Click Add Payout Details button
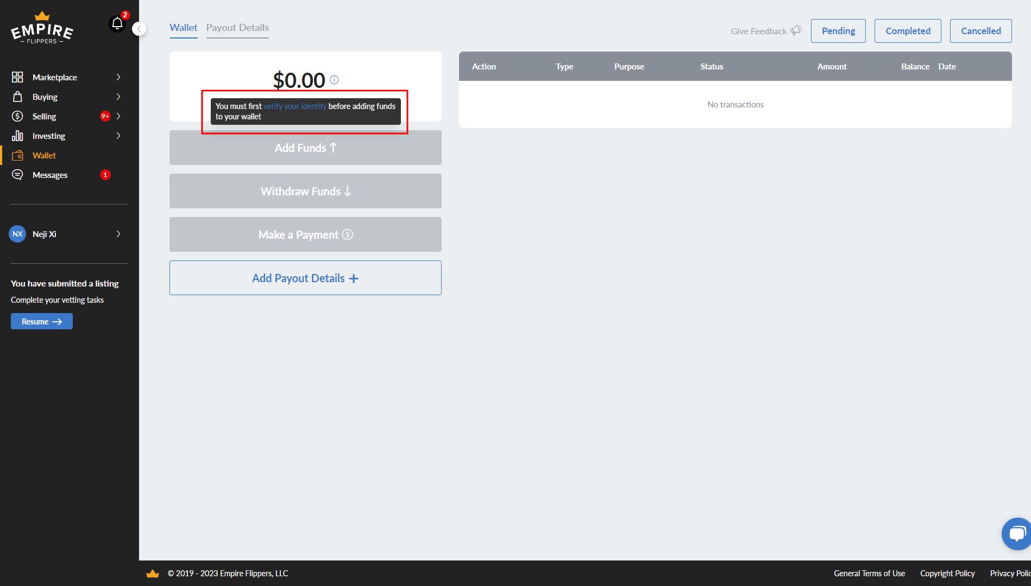The height and width of the screenshot is (586, 1031). pyautogui.click(x=305, y=278)
